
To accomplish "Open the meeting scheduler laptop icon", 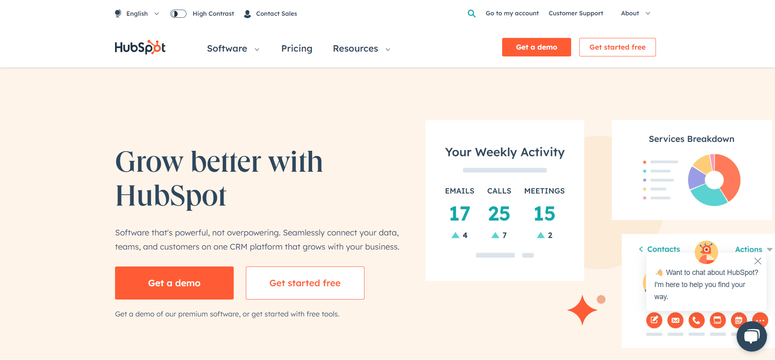I will click(718, 320).
